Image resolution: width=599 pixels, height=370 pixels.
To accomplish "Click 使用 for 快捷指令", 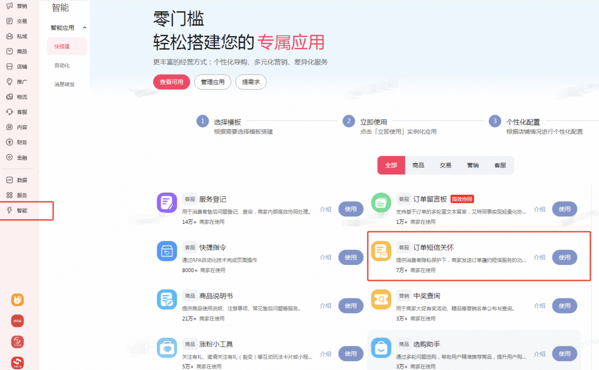I will tap(351, 257).
